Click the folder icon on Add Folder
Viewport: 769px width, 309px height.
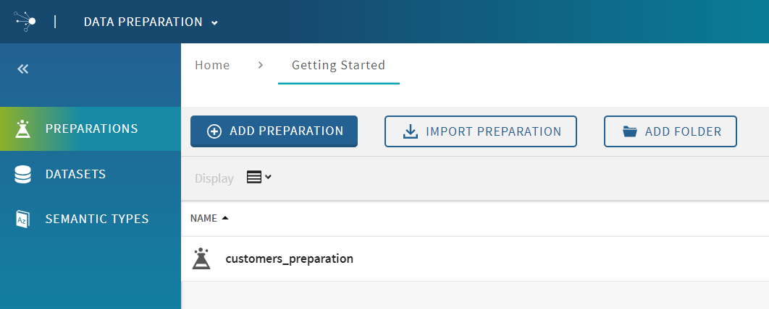(629, 131)
